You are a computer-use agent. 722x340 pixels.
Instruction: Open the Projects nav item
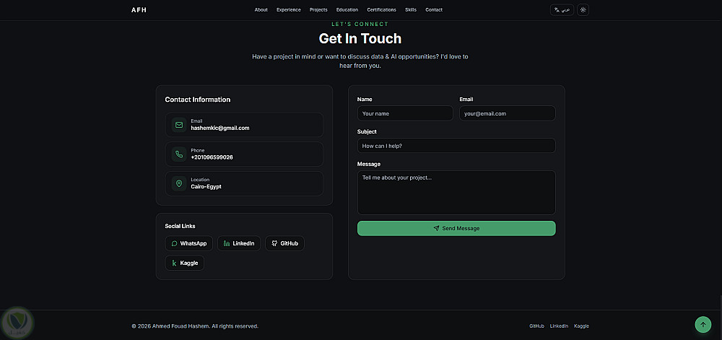click(318, 9)
